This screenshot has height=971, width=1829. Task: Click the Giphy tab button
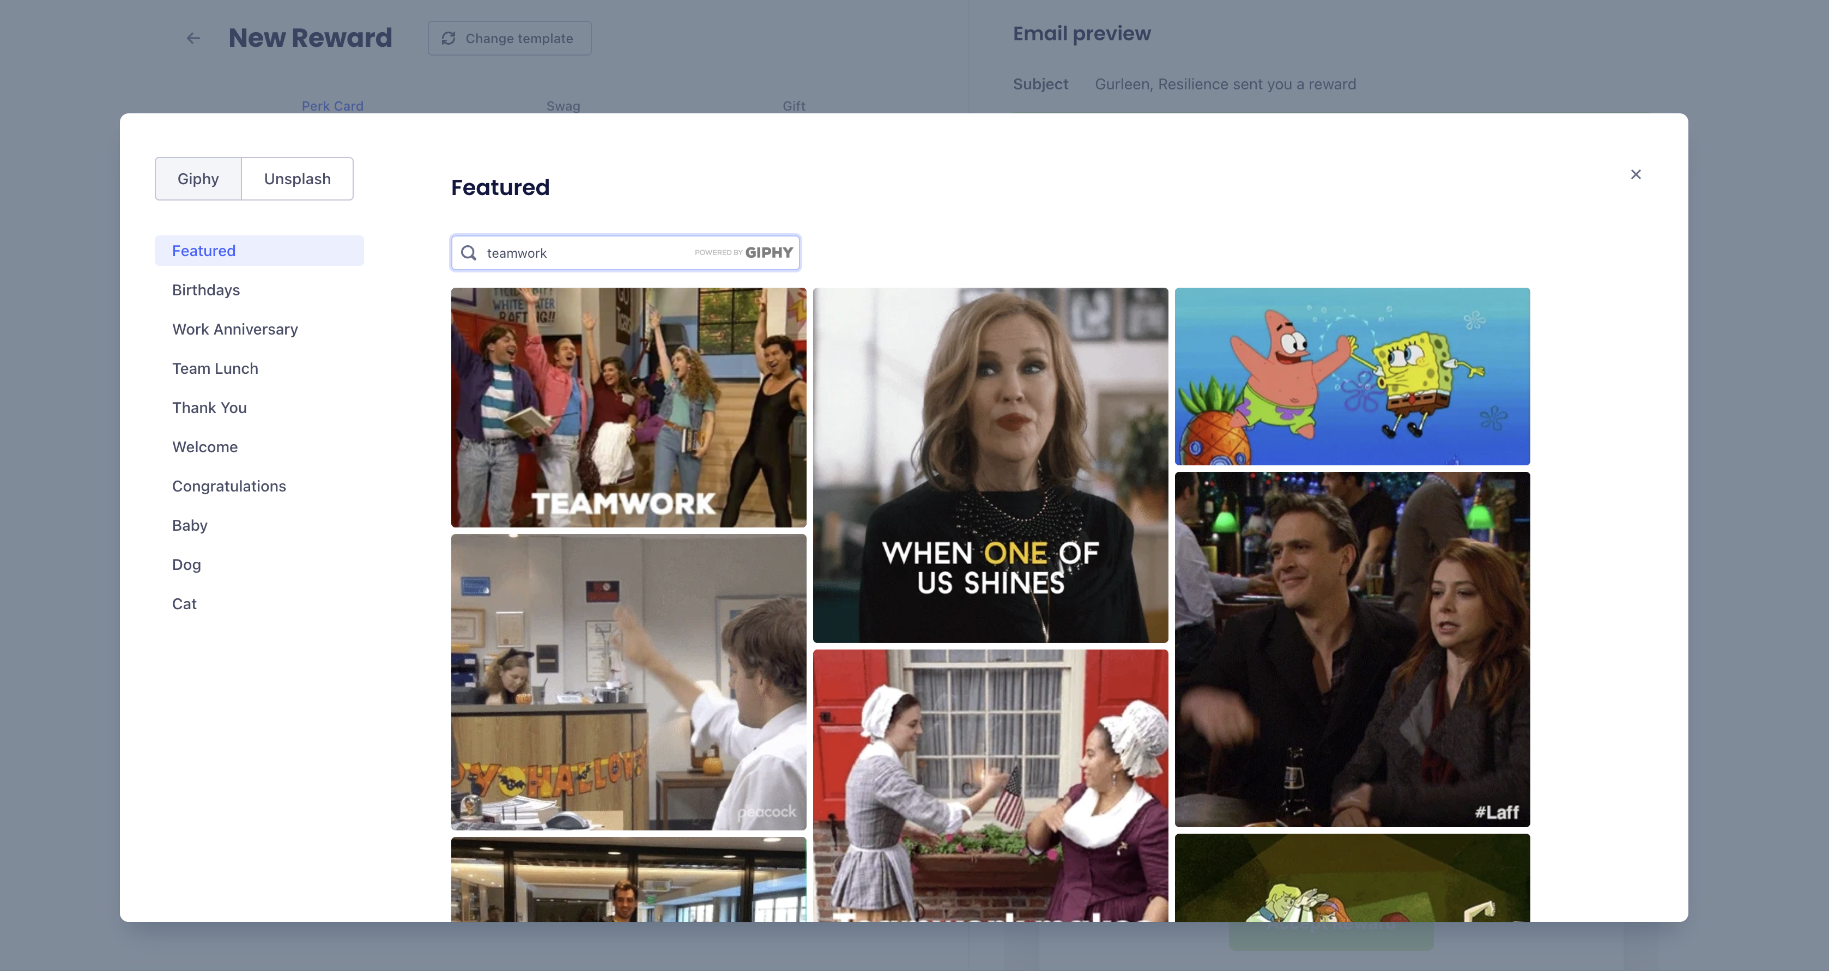(198, 178)
